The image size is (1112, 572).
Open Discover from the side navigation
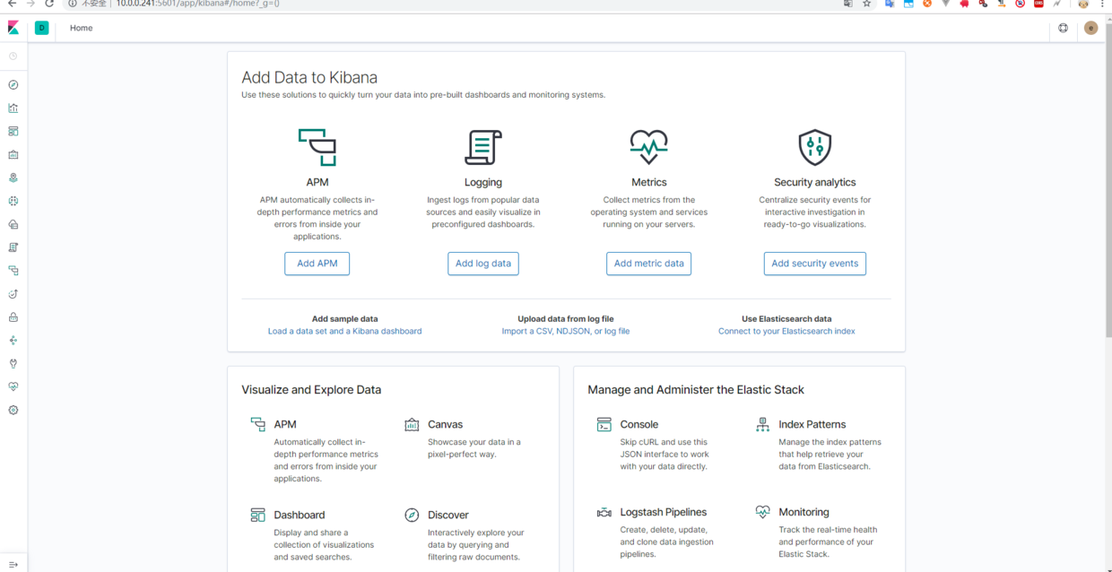[13, 85]
